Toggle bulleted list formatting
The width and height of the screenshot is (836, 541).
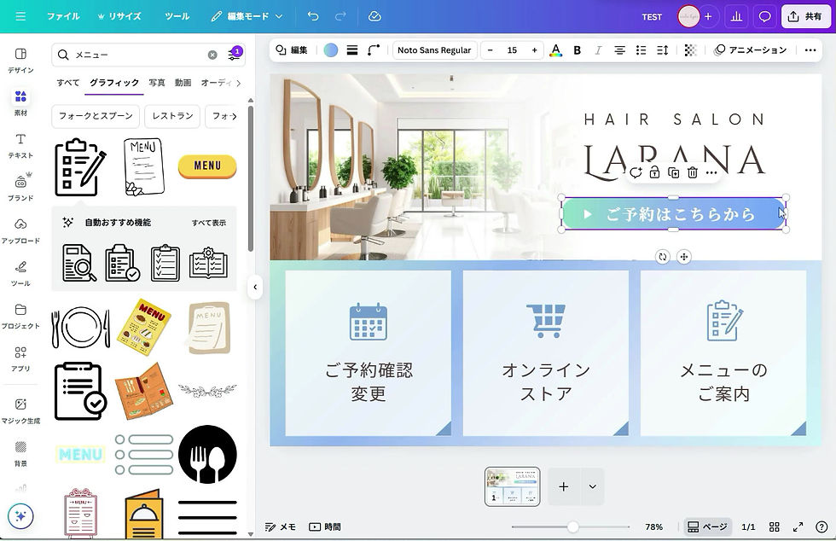click(x=642, y=49)
